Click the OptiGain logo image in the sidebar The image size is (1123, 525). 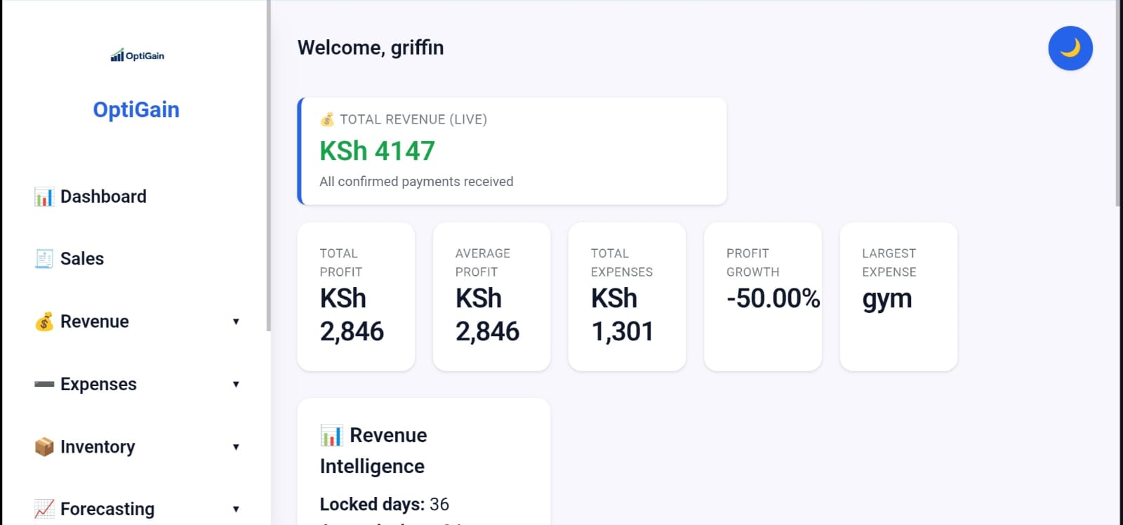pos(137,55)
